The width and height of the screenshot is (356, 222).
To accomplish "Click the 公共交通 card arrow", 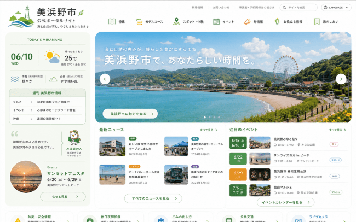I will pyautogui.click(x=277, y=221).
